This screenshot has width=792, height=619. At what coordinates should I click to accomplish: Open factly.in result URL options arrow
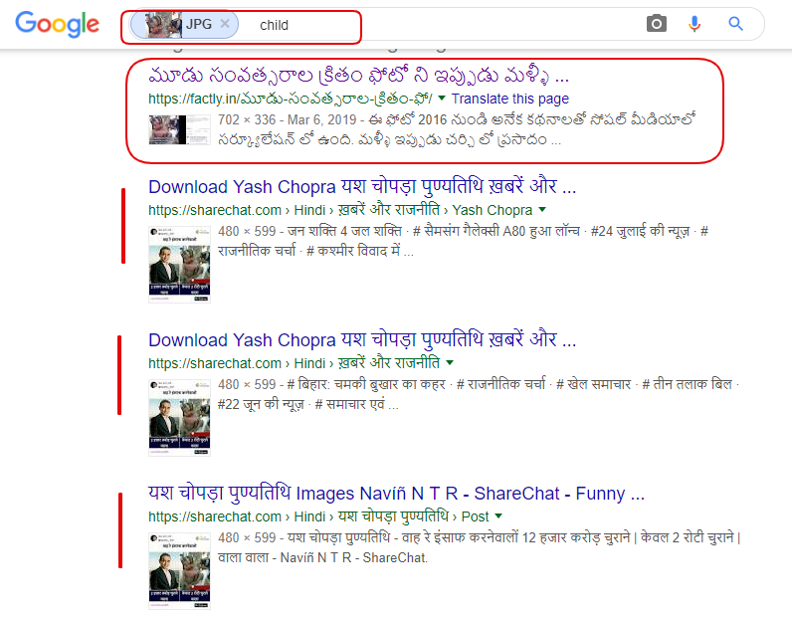tap(442, 99)
